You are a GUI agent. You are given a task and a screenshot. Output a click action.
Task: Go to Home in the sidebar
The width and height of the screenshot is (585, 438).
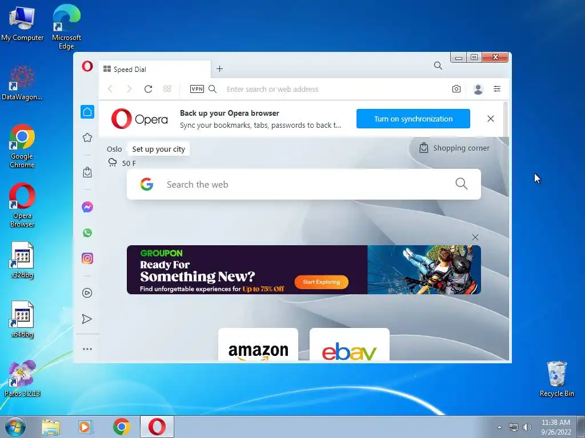pyautogui.click(x=87, y=112)
